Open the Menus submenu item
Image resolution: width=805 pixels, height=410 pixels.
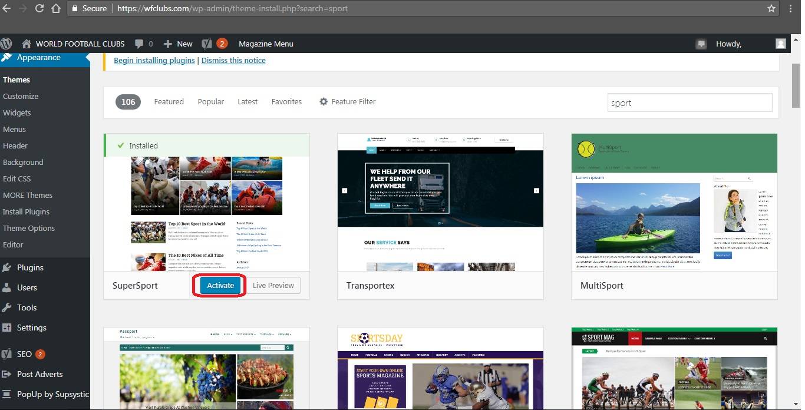coord(15,129)
